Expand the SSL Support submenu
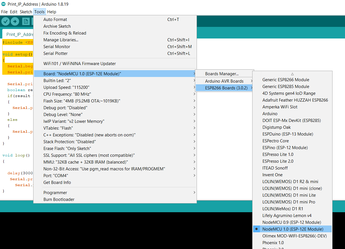This screenshot has height=249, width=345. point(115,155)
